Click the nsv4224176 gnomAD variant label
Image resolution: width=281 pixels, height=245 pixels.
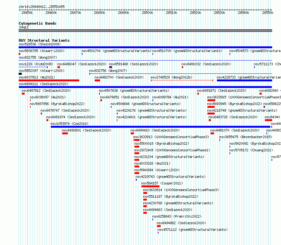click(x=152, y=110)
